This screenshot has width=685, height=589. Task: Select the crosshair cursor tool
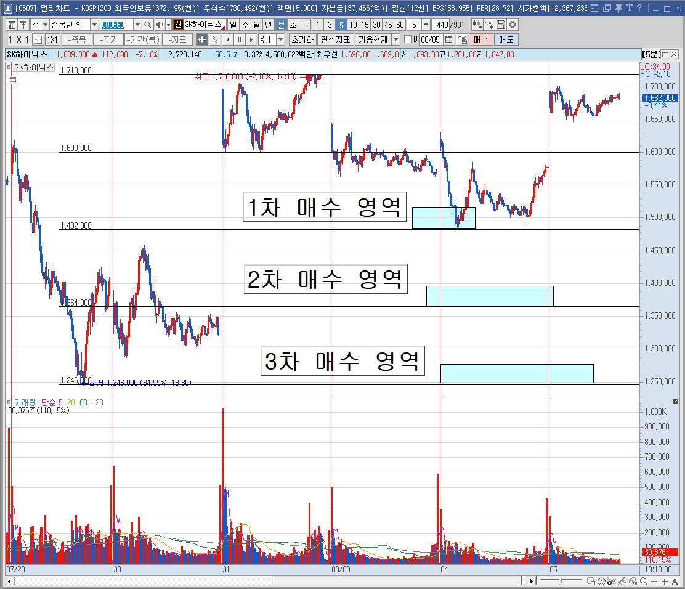tap(202, 40)
